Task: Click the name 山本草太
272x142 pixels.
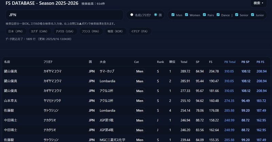Action: click(11, 101)
